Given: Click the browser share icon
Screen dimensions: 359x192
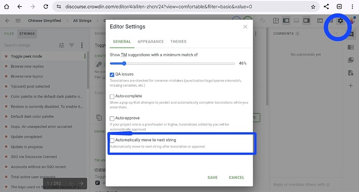Looking at the screenshot, I should [326, 7].
